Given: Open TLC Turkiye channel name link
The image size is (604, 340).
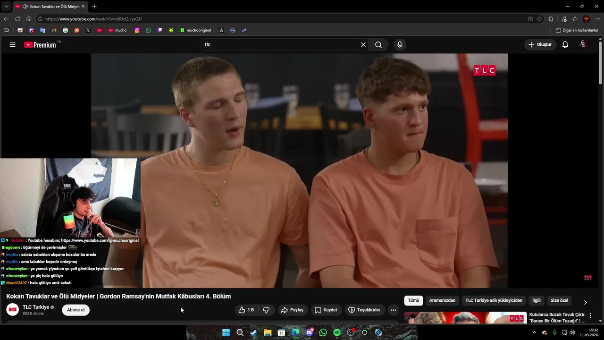Looking at the screenshot, I should tap(36, 307).
